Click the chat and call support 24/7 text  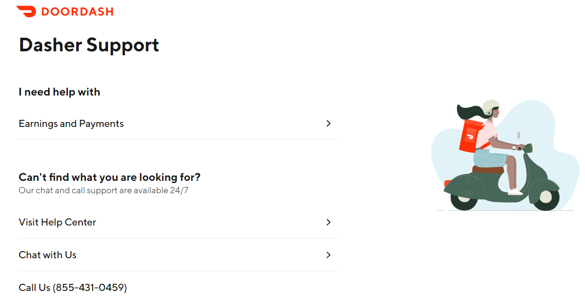pyautogui.click(x=103, y=191)
